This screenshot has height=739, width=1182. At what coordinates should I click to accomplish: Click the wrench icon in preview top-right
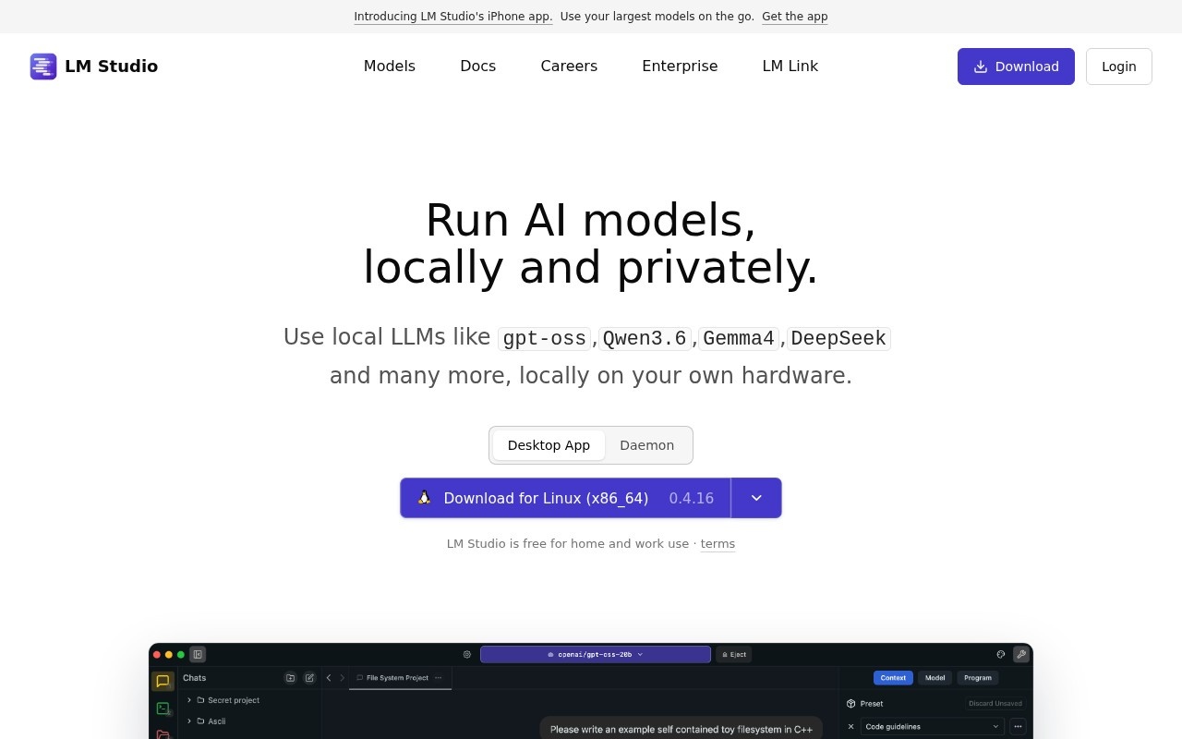(x=1020, y=655)
